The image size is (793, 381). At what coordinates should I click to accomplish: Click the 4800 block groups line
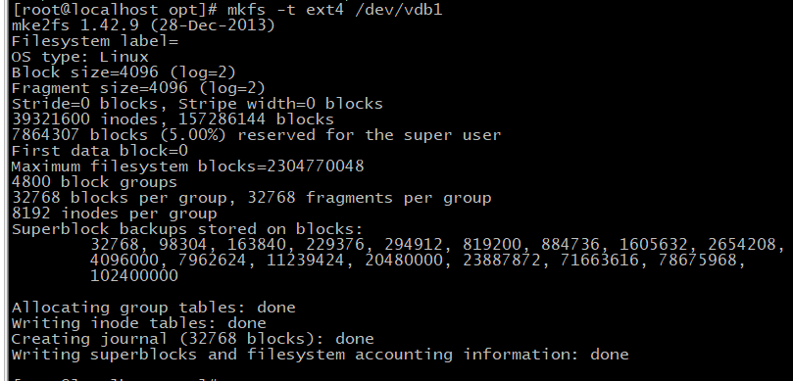94,181
